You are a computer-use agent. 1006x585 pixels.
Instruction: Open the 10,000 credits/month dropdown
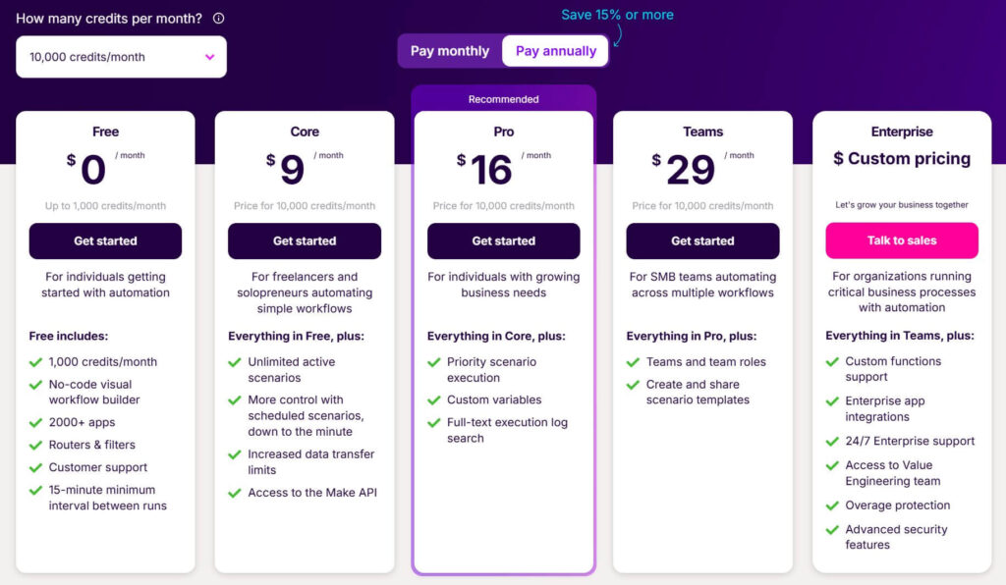121,57
